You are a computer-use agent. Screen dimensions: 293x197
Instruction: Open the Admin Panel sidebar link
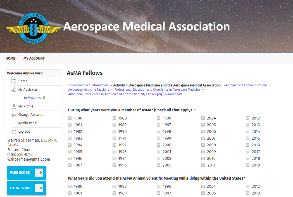(28, 123)
